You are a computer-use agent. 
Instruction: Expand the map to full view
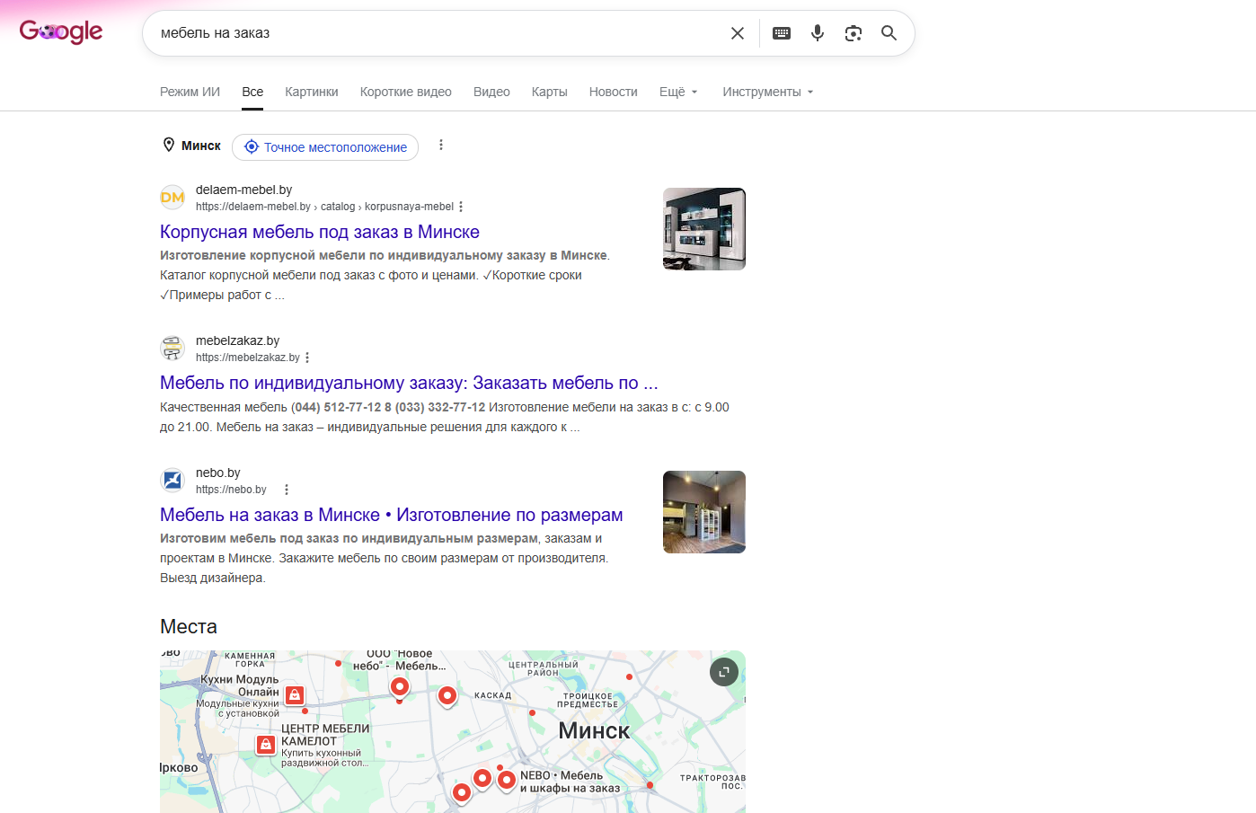tap(724, 672)
